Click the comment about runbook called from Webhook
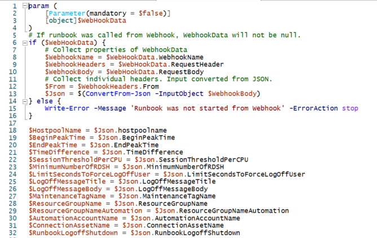 point(165,35)
